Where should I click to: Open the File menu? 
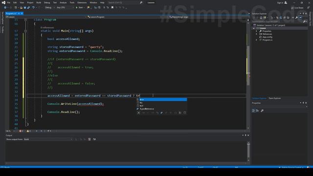9,2
